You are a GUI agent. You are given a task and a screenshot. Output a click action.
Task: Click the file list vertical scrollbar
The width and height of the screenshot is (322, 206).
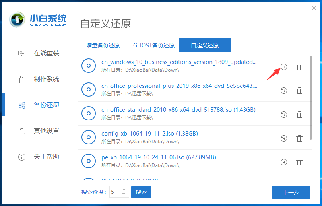[x=311, y=97]
